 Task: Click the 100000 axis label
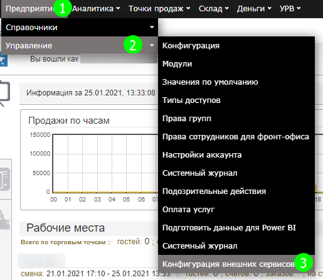coord(40,154)
